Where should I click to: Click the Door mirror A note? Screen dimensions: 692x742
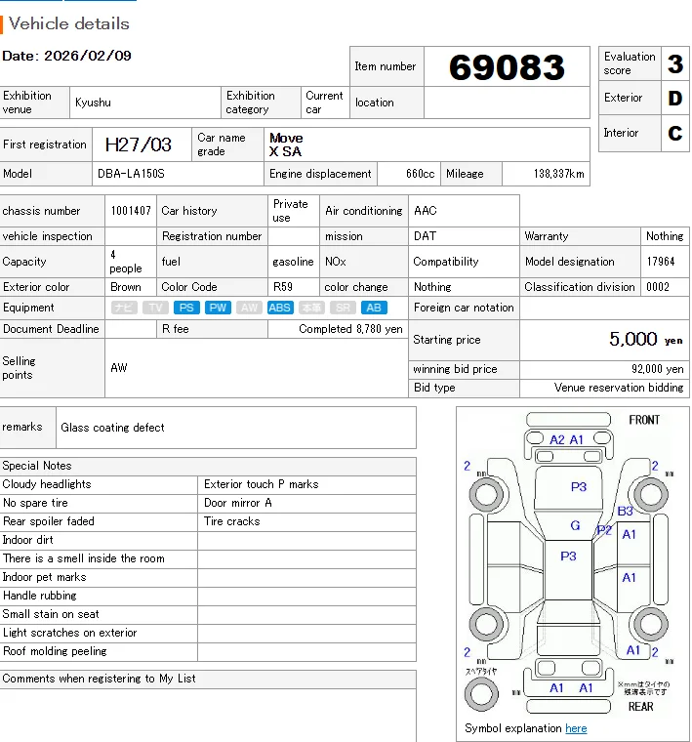click(238, 503)
